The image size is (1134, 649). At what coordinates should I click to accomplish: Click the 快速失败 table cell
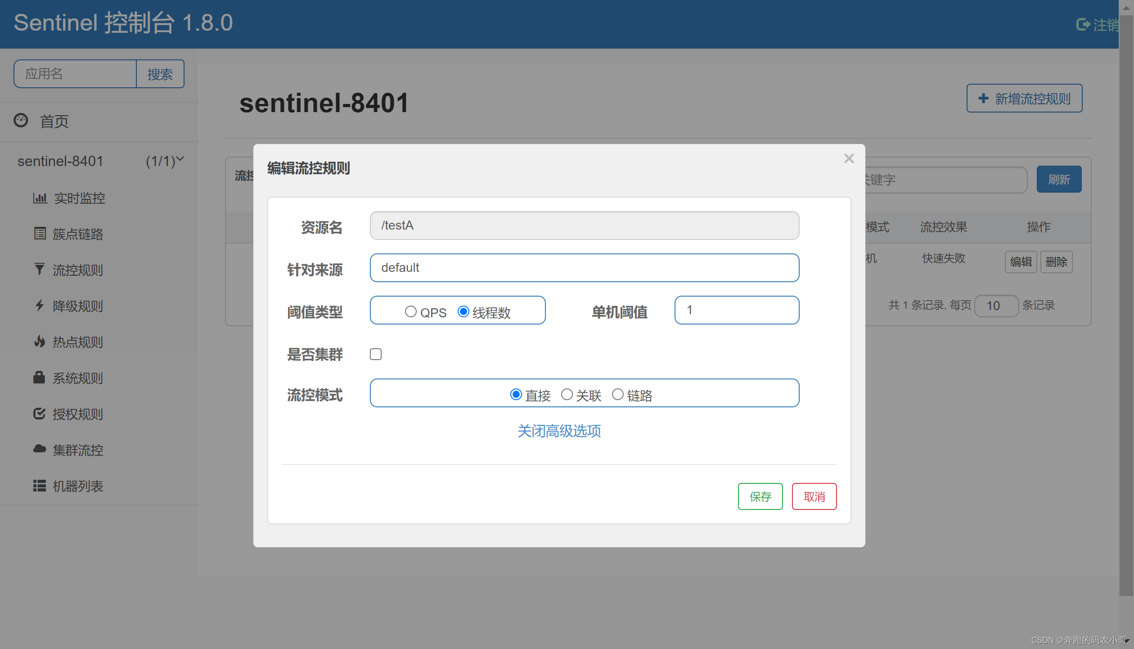[944, 258]
